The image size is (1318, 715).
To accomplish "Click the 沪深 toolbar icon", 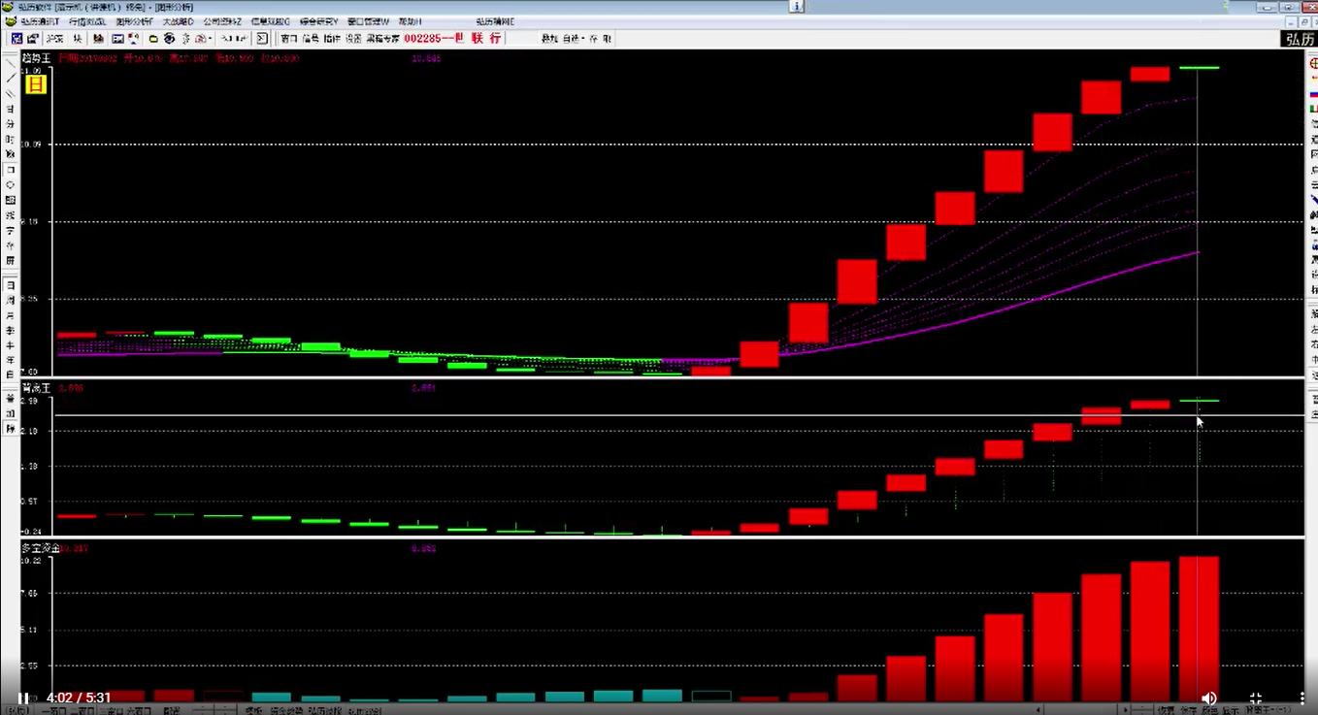I will tap(54, 39).
